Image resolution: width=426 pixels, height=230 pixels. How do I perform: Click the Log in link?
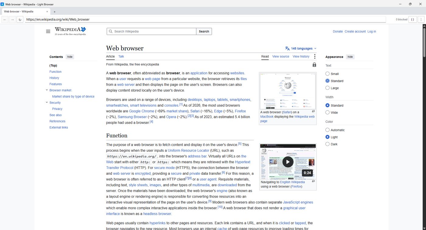(372, 32)
